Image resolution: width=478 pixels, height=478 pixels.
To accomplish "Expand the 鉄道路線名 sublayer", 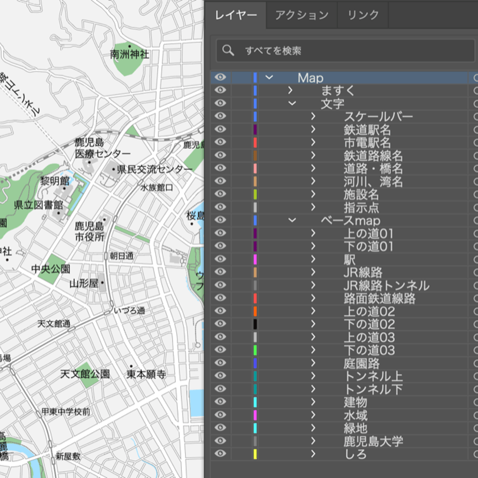I will click(x=313, y=155).
